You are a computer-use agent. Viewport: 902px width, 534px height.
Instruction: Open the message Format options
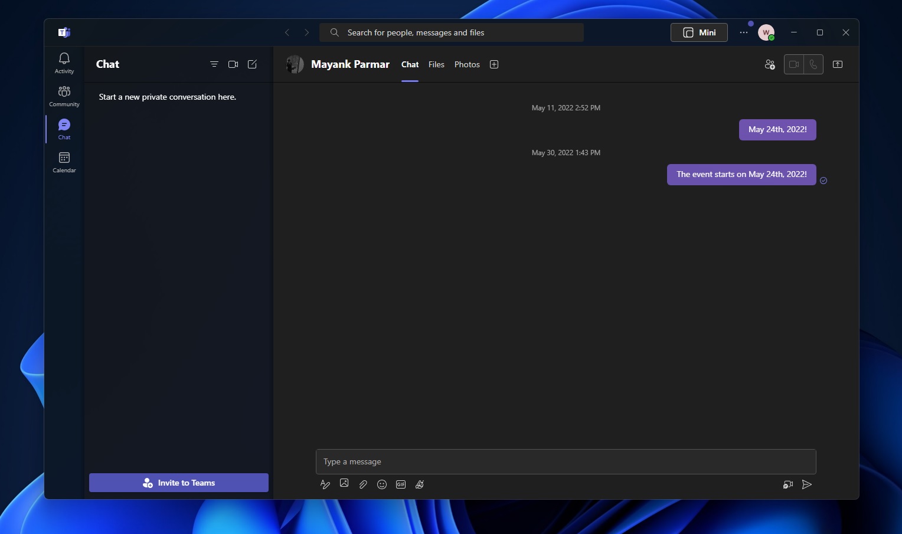(325, 484)
